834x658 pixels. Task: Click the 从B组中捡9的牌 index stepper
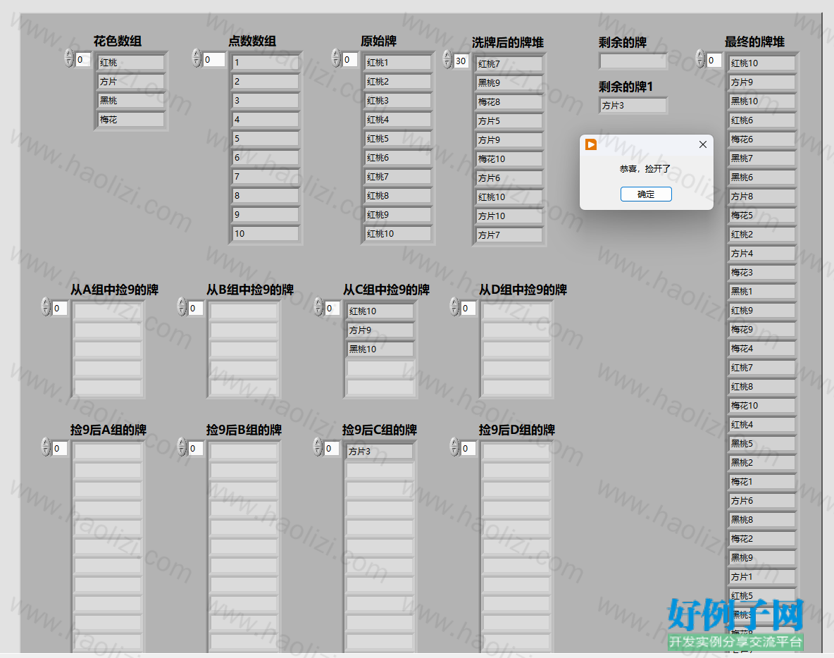[x=182, y=307]
